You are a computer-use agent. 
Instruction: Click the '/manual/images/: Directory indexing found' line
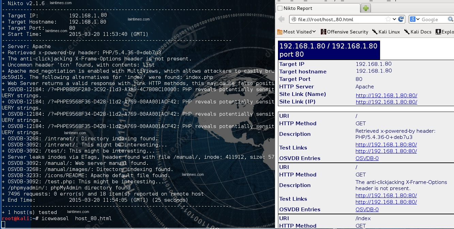click(x=88, y=169)
